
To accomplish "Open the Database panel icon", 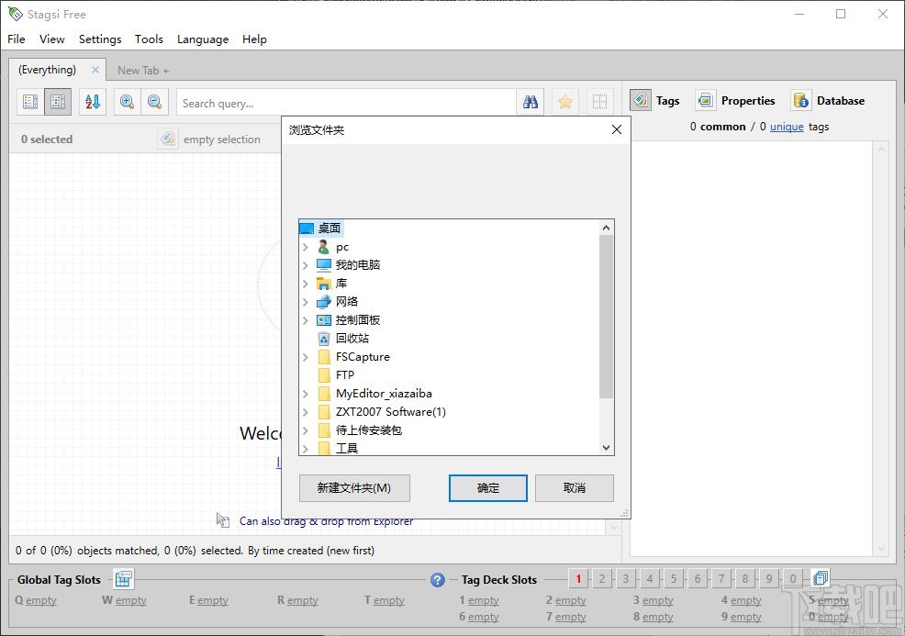I will click(x=801, y=100).
